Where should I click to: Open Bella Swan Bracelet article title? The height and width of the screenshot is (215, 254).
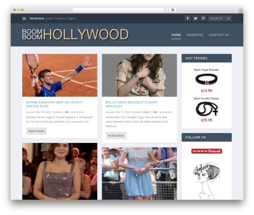[132, 104]
